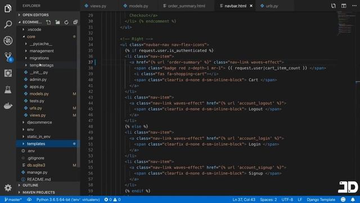This screenshot has height=203, width=360.
Task: Open the .gitignore file
Action: pos(35,158)
